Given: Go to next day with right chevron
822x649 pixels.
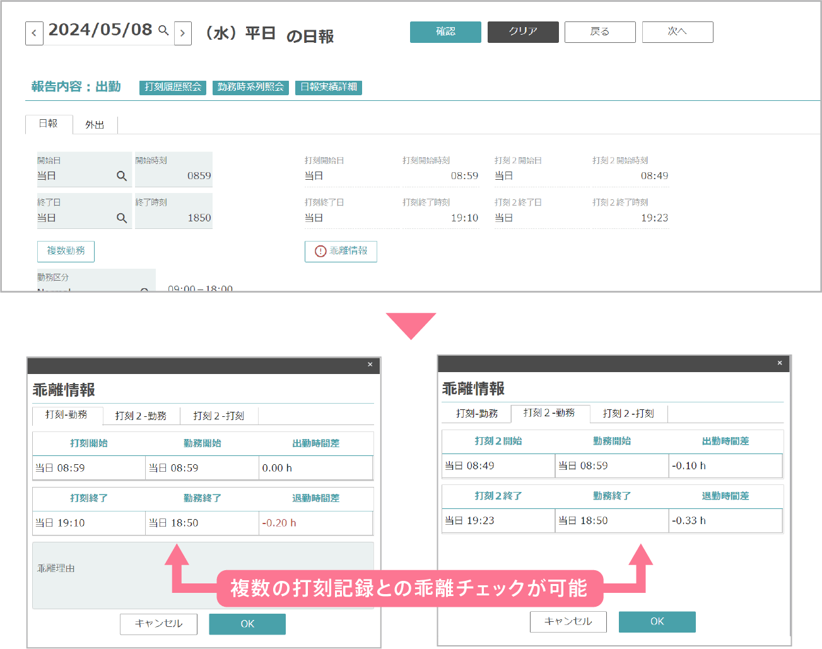Looking at the screenshot, I should tap(183, 33).
